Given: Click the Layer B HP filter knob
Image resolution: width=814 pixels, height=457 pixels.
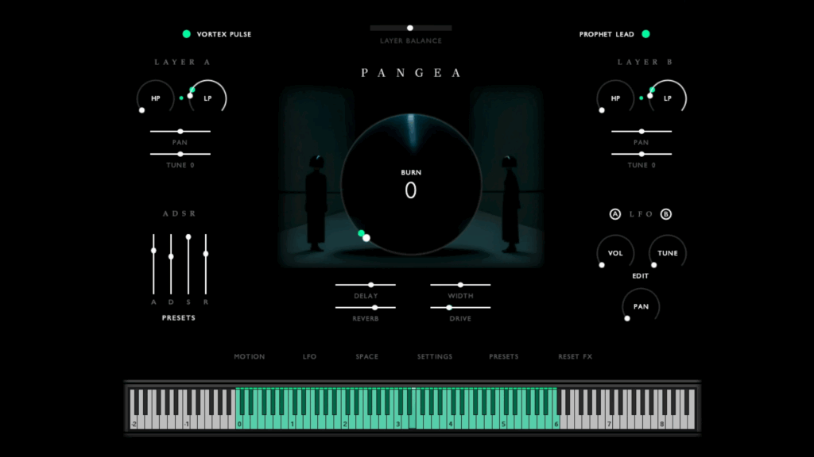Looking at the screenshot, I should tap(615, 98).
